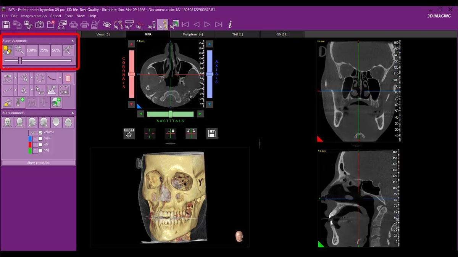
Task: Click the toolbar icon with red X
Action: click(x=51, y=25)
